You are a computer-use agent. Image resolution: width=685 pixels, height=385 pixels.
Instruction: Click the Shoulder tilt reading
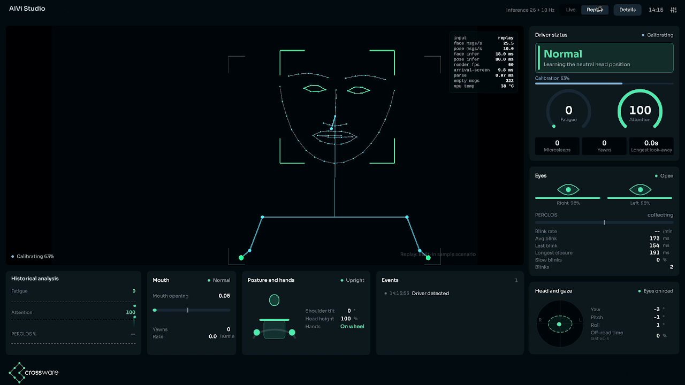331,311
